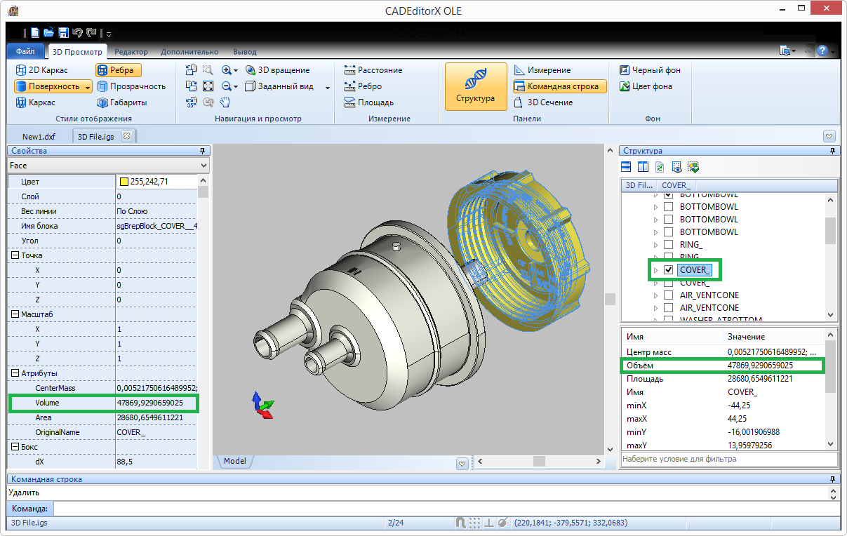Toggle the Структура panel button
This screenshot has width=847, height=536.
point(475,87)
